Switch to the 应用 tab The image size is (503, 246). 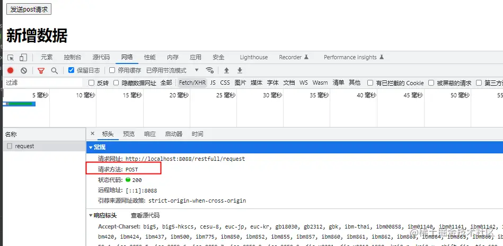coord(196,57)
